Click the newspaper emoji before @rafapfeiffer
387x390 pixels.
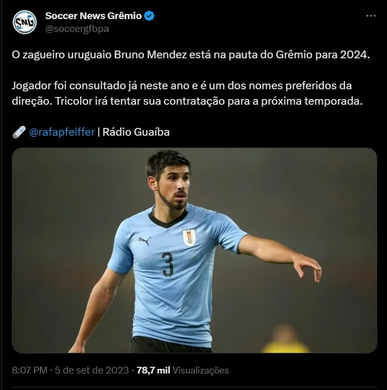(x=19, y=132)
